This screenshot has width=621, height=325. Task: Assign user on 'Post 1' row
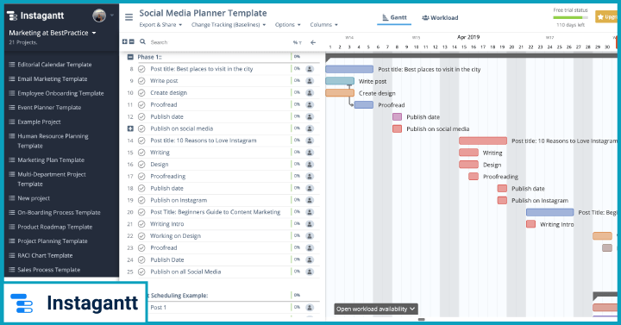pos(310,307)
